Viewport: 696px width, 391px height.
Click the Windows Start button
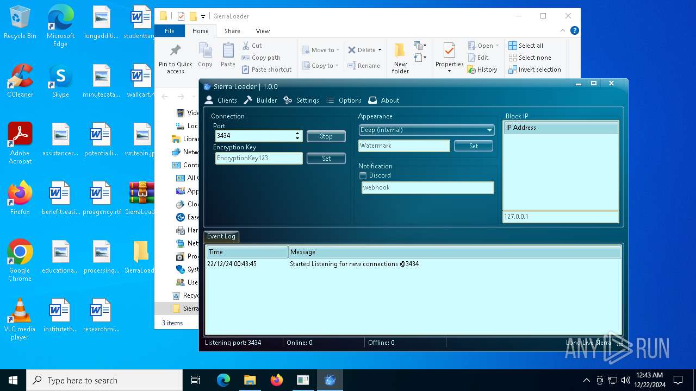(x=13, y=380)
